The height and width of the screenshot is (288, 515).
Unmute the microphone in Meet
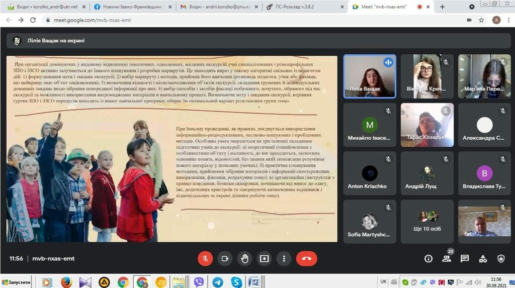[205, 258]
